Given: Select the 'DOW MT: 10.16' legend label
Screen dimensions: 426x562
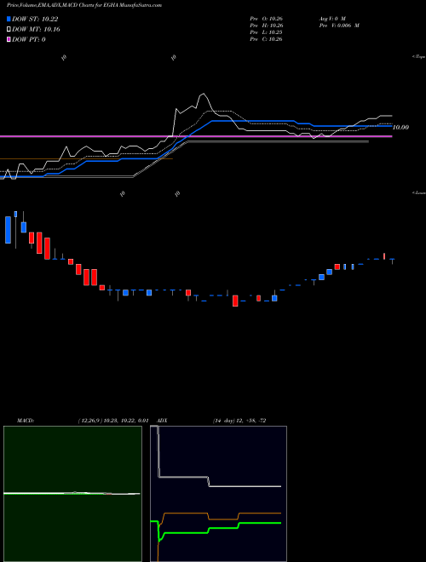Looking at the screenshot, I should click(x=36, y=30).
